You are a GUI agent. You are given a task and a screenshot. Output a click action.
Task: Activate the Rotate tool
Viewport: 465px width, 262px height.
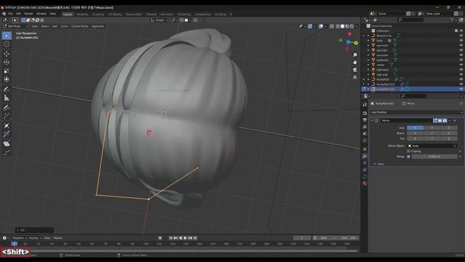[x=7, y=63]
